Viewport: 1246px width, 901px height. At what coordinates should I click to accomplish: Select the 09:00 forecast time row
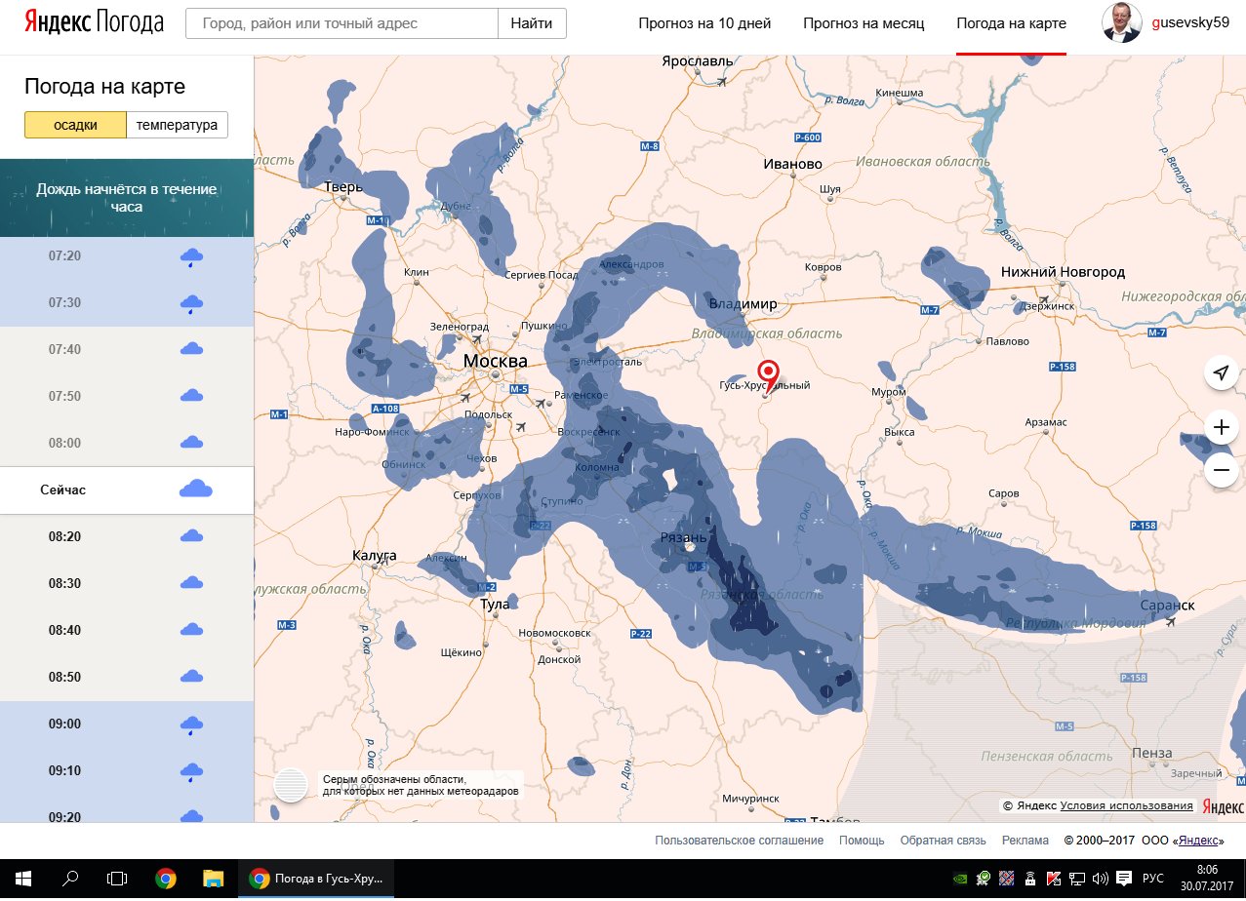(x=127, y=724)
